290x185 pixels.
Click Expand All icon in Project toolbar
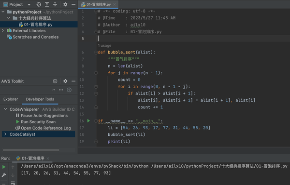pyautogui.click(x=47, y=4)
